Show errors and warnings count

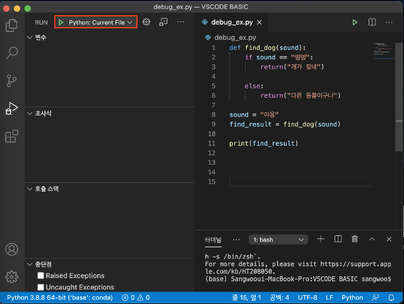[136, 298]
